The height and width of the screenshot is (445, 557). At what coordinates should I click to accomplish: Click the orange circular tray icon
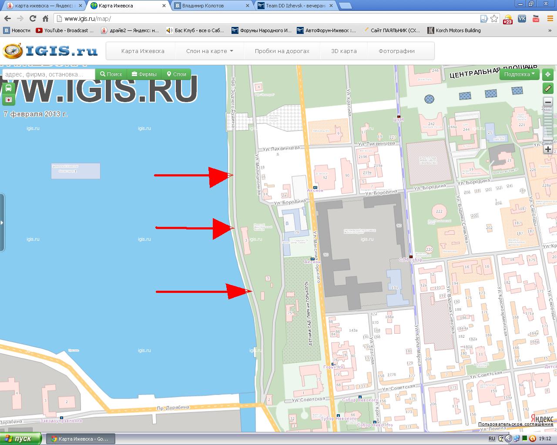pyautogui.click(x=532, y=438)
